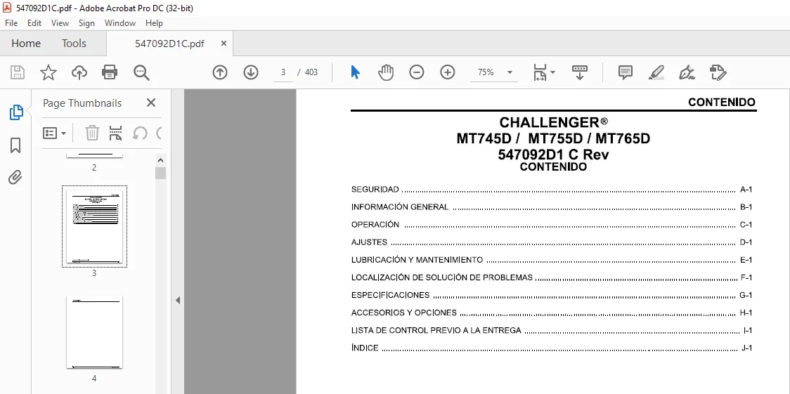The width and height of the screenshot is (790, 394).
Task: Click the Edit PDF stamp icon
Action: tap(718, 72)
